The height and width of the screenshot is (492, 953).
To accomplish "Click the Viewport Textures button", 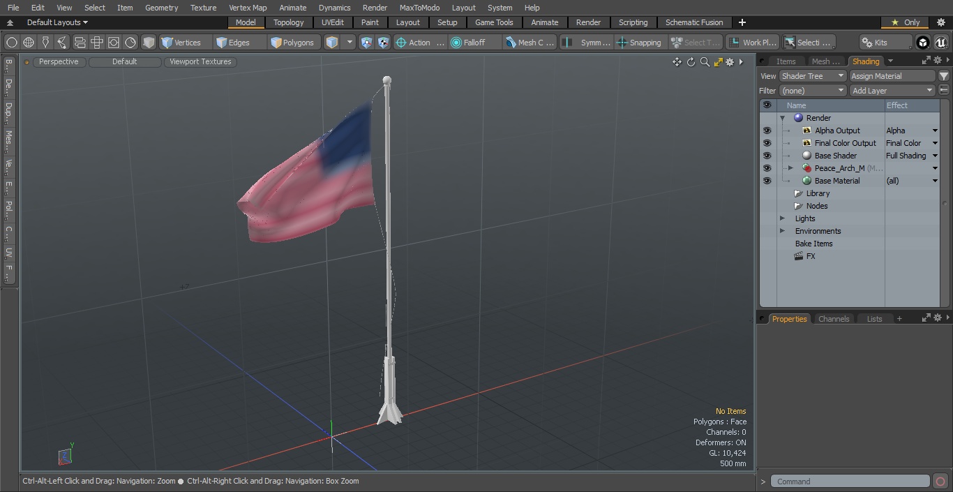I will (200, 62).
